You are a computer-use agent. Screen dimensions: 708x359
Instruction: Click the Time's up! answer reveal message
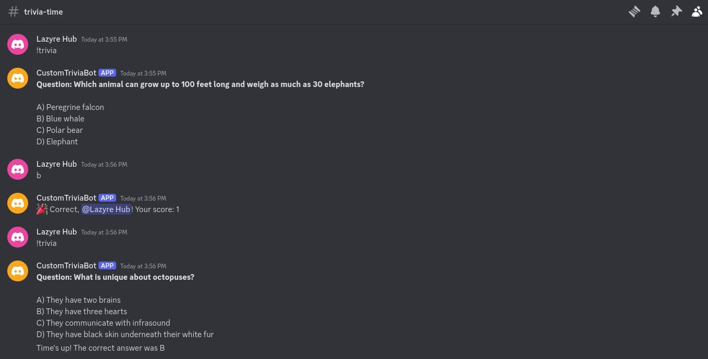100,348
